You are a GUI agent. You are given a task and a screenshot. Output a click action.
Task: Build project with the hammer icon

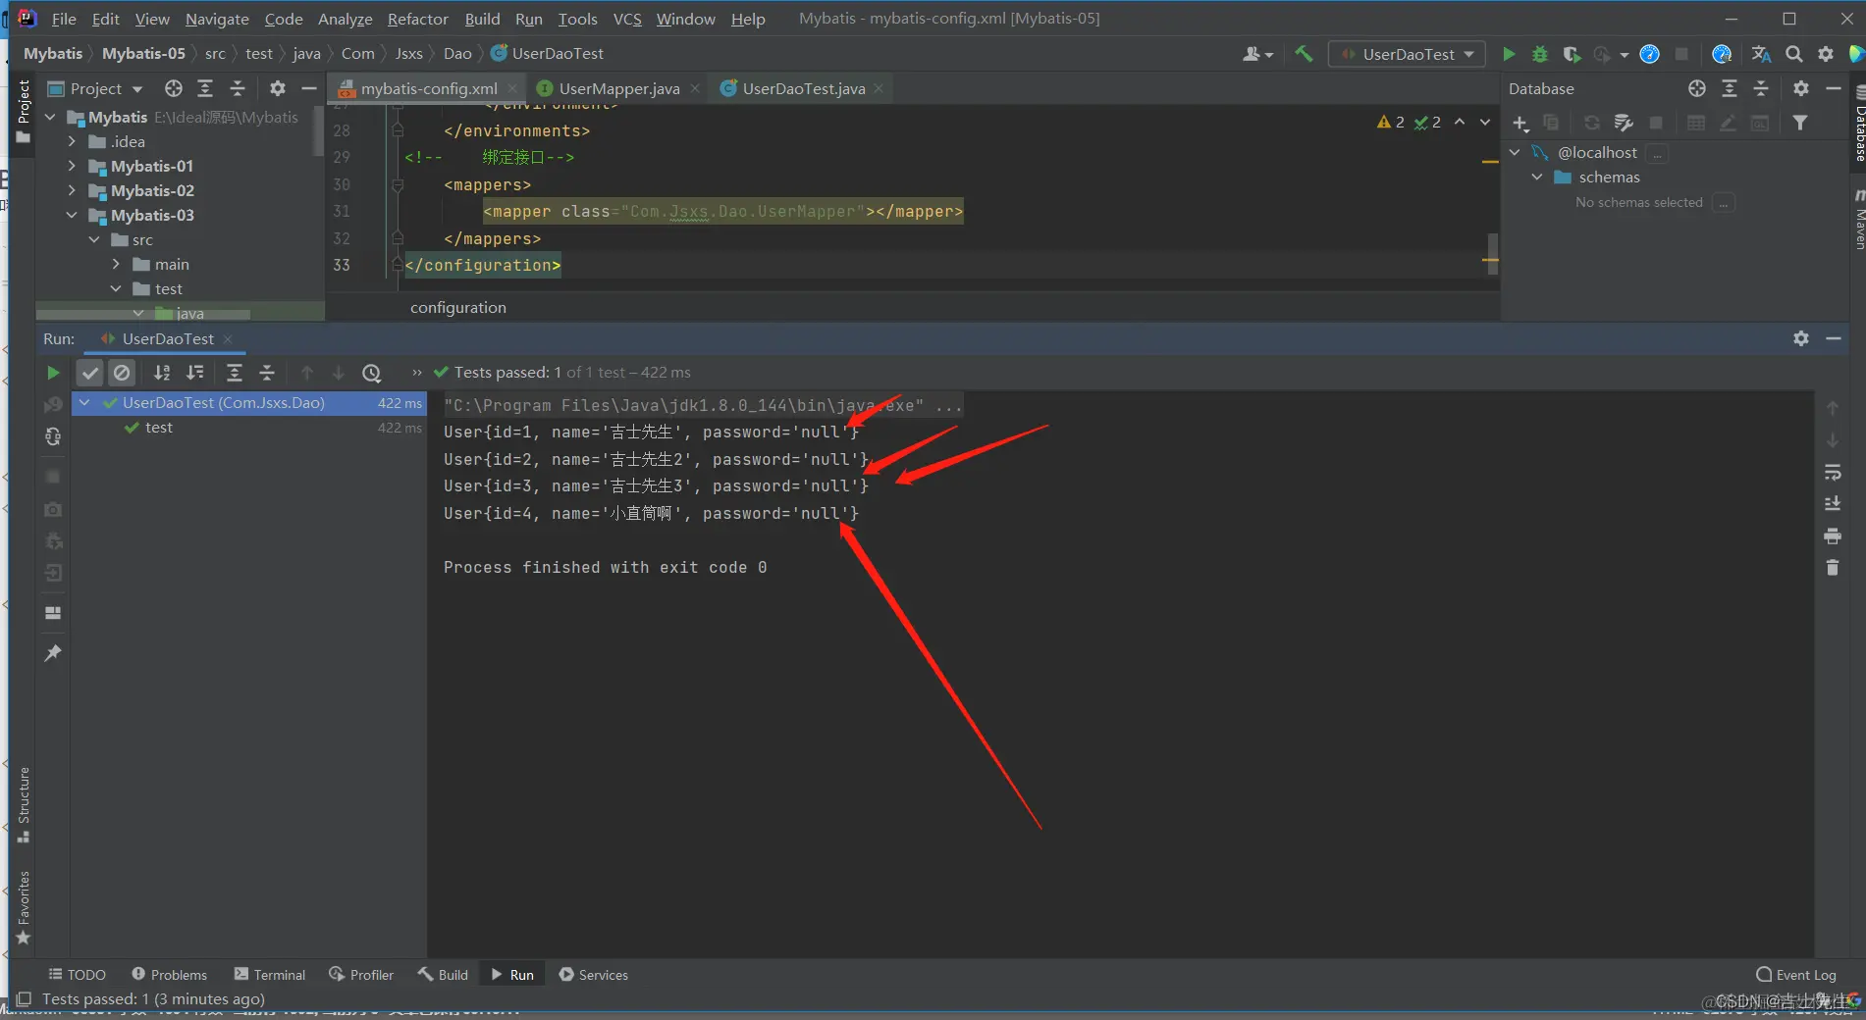(1304, 54)
